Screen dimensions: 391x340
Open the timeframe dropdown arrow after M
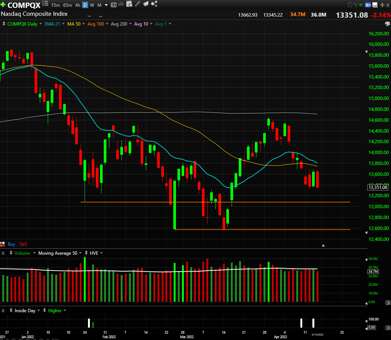coord(106,5)
